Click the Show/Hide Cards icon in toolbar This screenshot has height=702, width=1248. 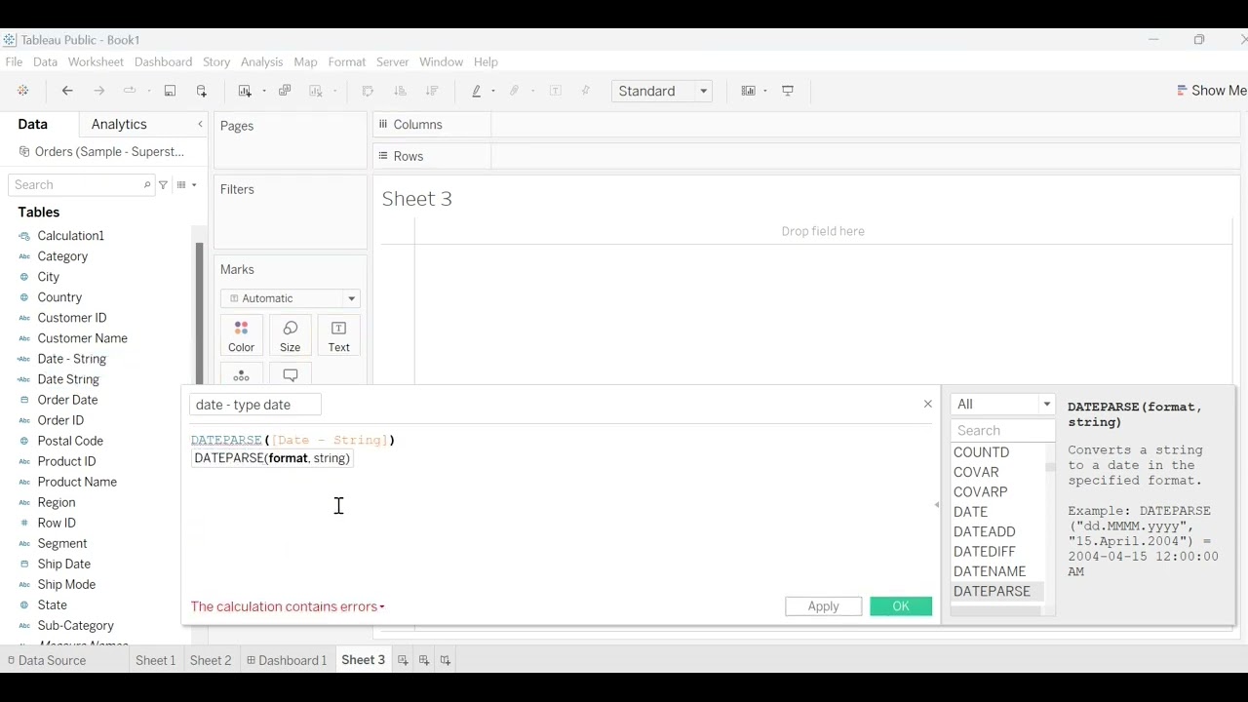click(x=749, y=91)
